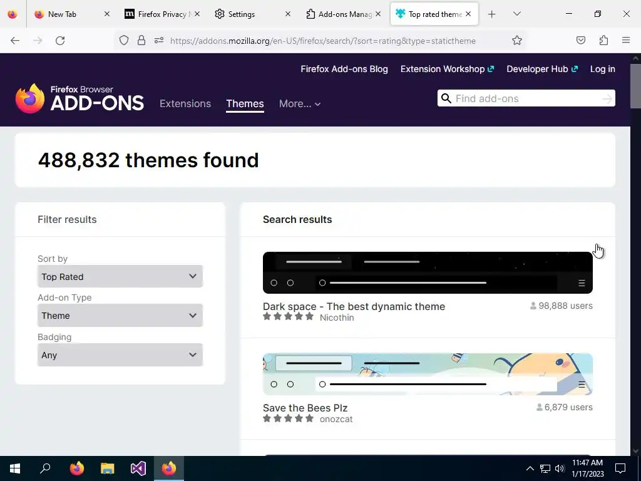Open Firefox Add-ons Blog link

pos(344,69)
